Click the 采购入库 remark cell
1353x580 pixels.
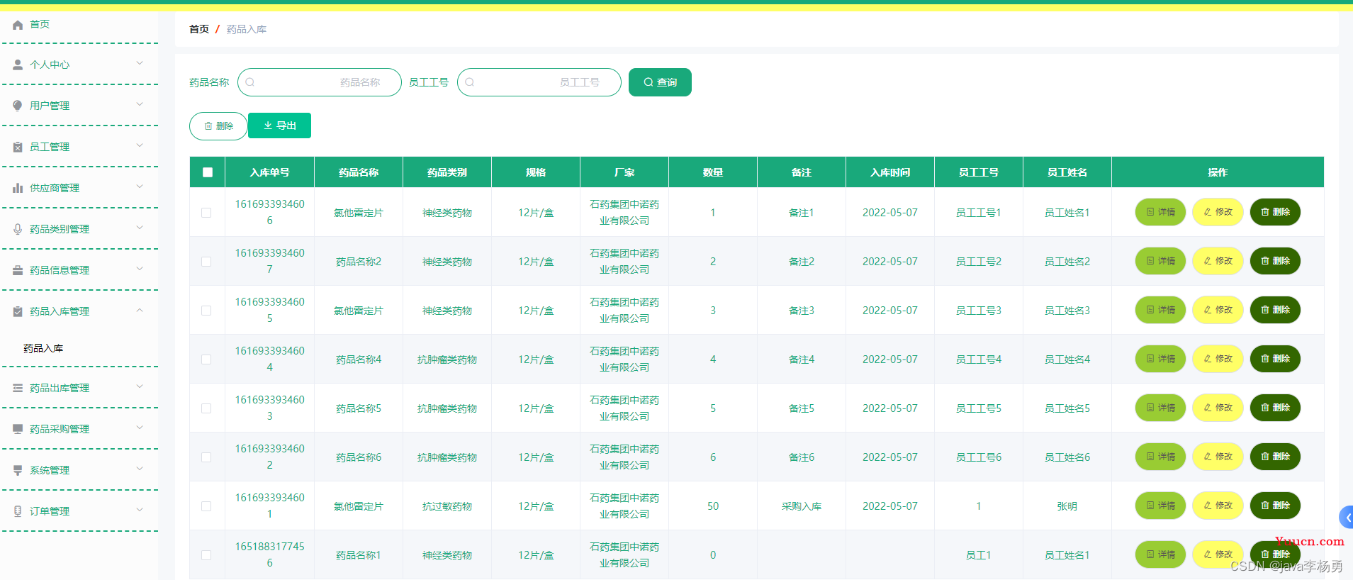(x=802, y=506)
